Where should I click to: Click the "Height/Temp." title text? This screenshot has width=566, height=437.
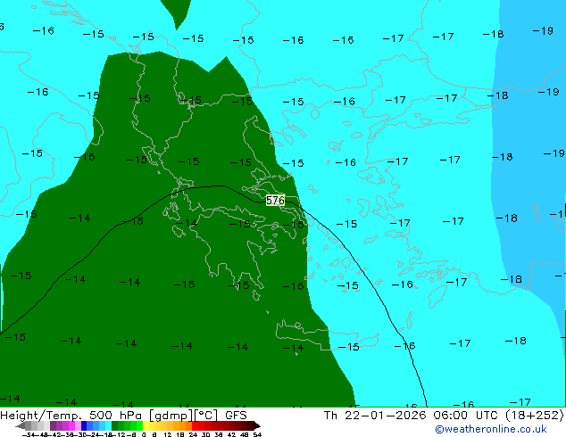pos(41,416)
